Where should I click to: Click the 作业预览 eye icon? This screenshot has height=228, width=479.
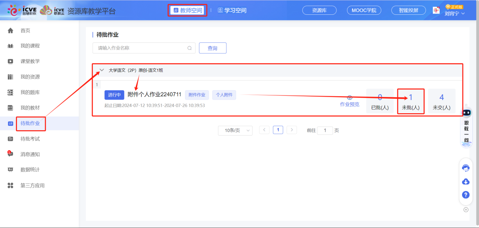[x=350, y=98]
